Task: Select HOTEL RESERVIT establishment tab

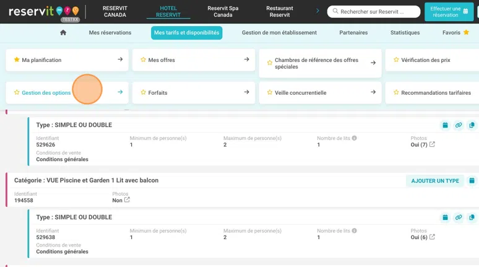Action: (x=168, y=12)
